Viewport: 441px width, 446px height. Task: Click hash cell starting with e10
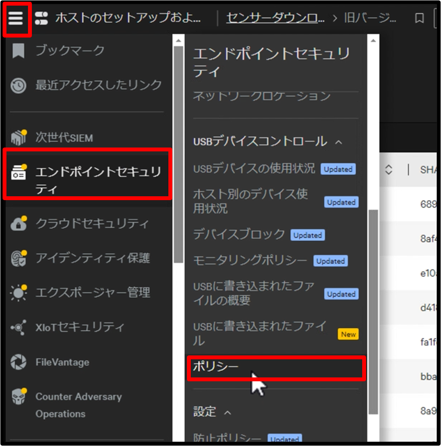coord(428,273)
